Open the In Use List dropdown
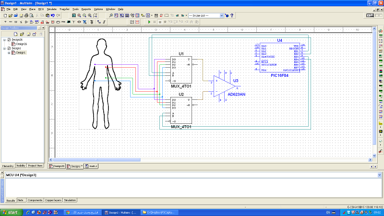Screen dimensions: 384x216 (222, 15)
